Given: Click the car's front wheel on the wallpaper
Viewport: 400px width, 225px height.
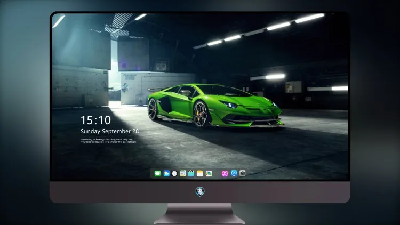Looking at the screenshot, I should (x=201, y=114).
